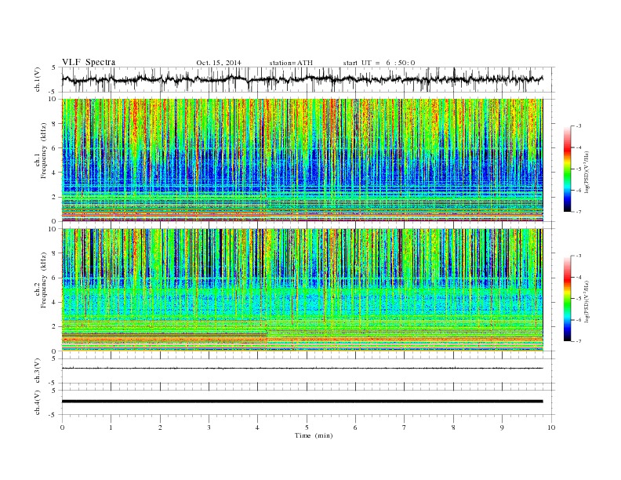Click the "ch.3(V)" axis label
This screenshot has width=621, height=480.
[37, 370]
